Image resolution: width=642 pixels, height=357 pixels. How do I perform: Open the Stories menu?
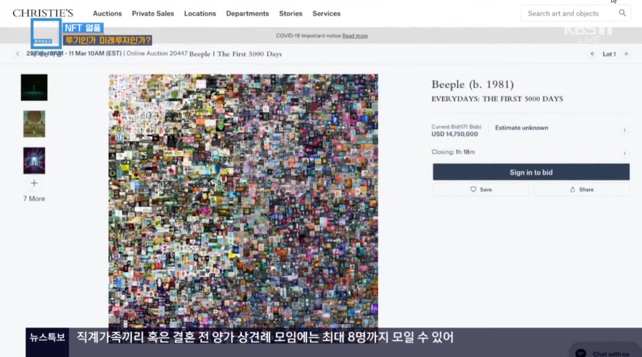(x=291, y=14)
